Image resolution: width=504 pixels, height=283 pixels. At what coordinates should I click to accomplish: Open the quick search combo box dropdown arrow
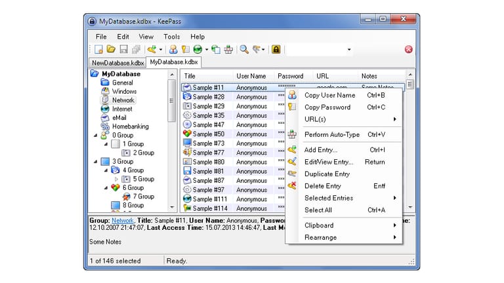(349, 49)
